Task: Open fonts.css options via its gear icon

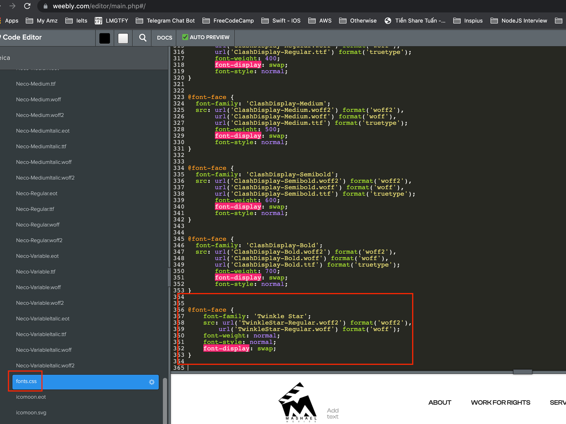Action: [151, 382]
